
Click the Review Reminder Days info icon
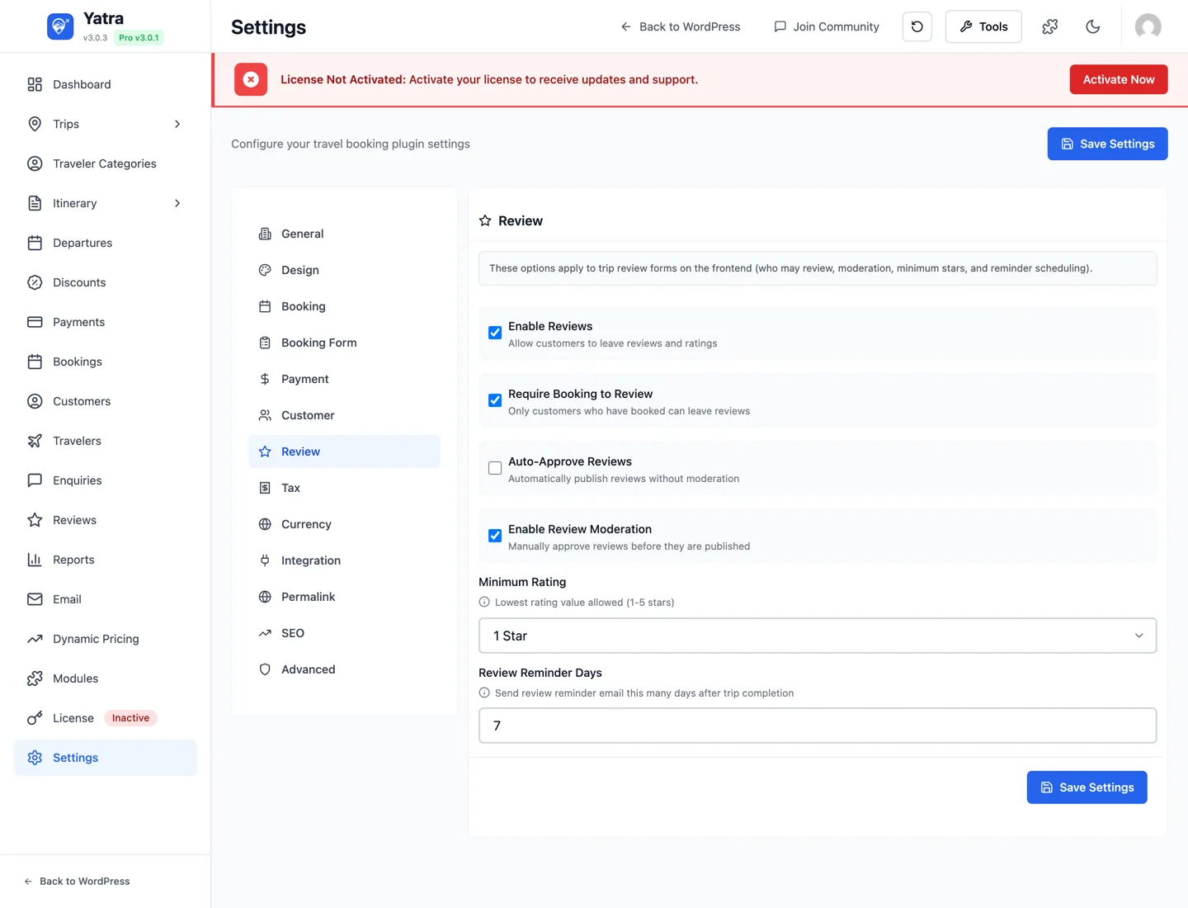pos(484,693)
